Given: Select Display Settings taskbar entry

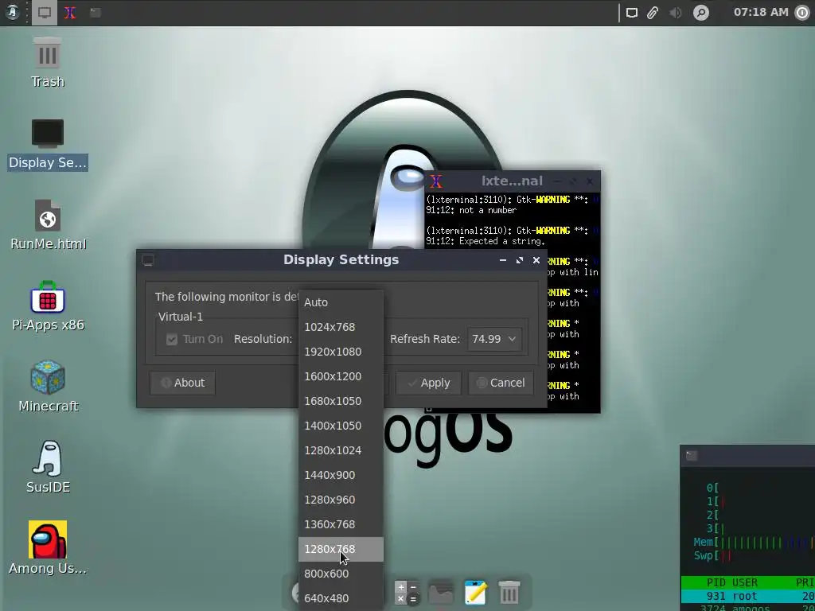Looking at the screenshot, I should coord(45,13).
